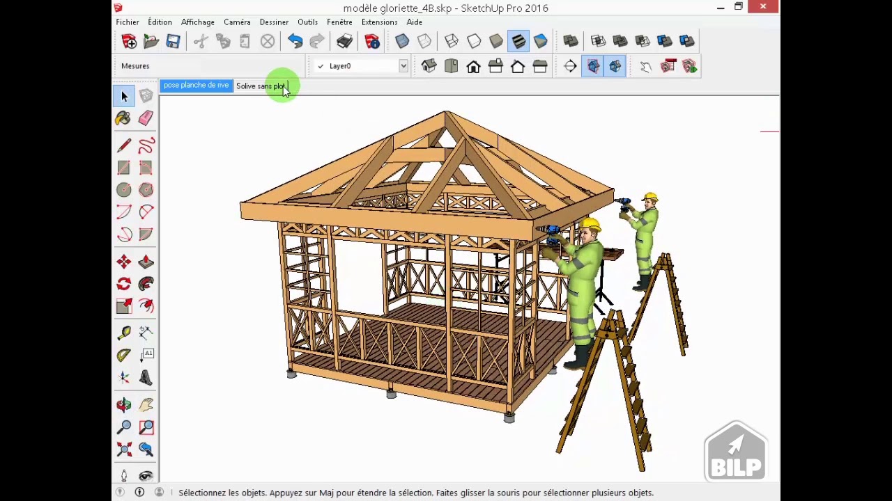
Task: Enable Shaded With Textures style
Action: (518, 41)
